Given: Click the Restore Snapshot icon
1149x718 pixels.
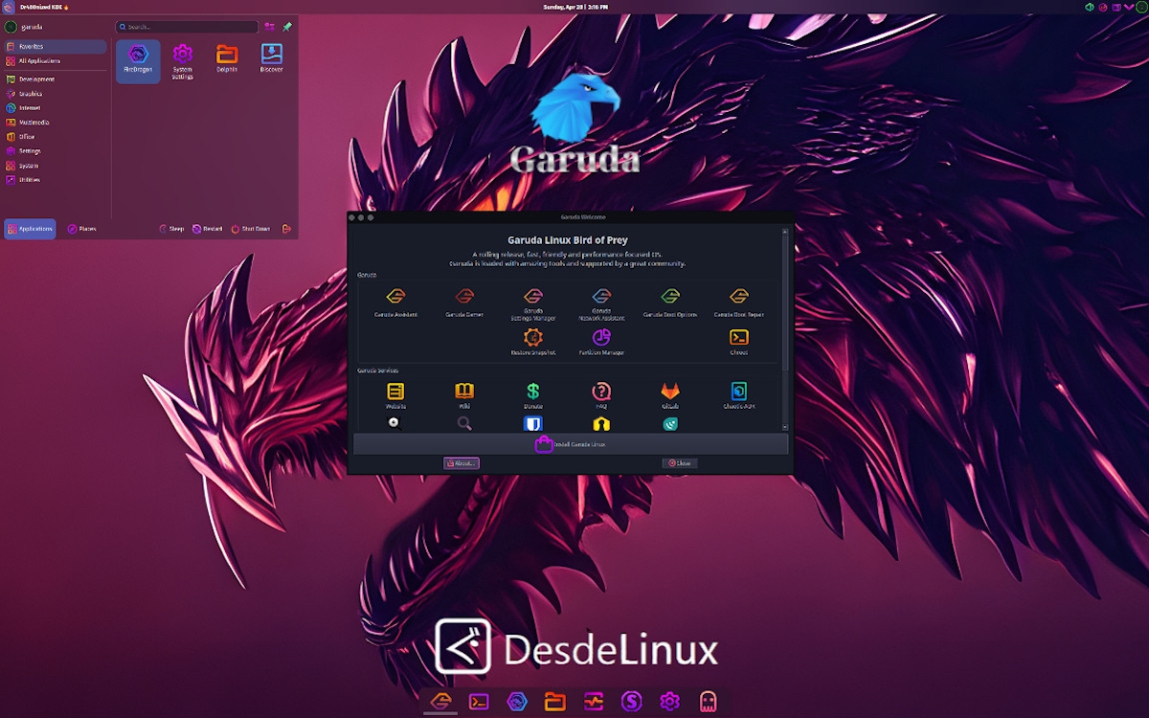Looking at the screenshot, I should coord(533,338).
